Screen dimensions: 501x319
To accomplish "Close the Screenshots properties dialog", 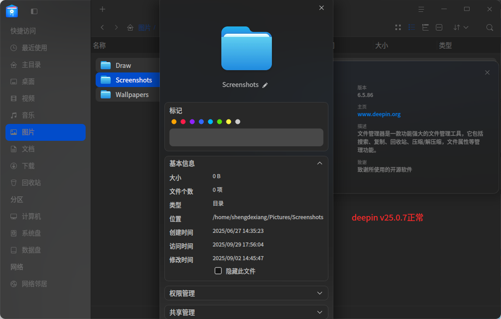I will [x=322, y=8].
